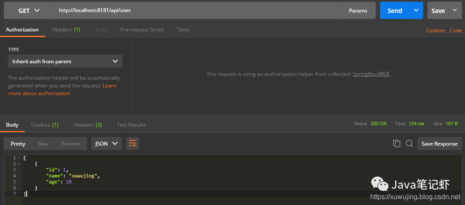
Task: Open the Pre-request Script tab
Action: tap(142, 30)
